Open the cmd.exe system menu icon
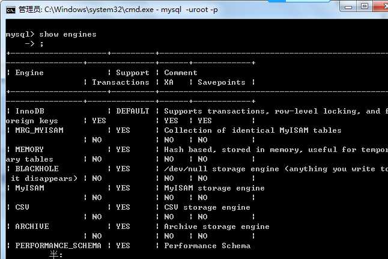The height and width of the screenshot is (259, 388). point(10,8)
